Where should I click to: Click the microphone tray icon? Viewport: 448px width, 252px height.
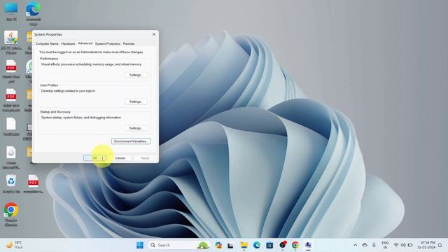[374, 245]
